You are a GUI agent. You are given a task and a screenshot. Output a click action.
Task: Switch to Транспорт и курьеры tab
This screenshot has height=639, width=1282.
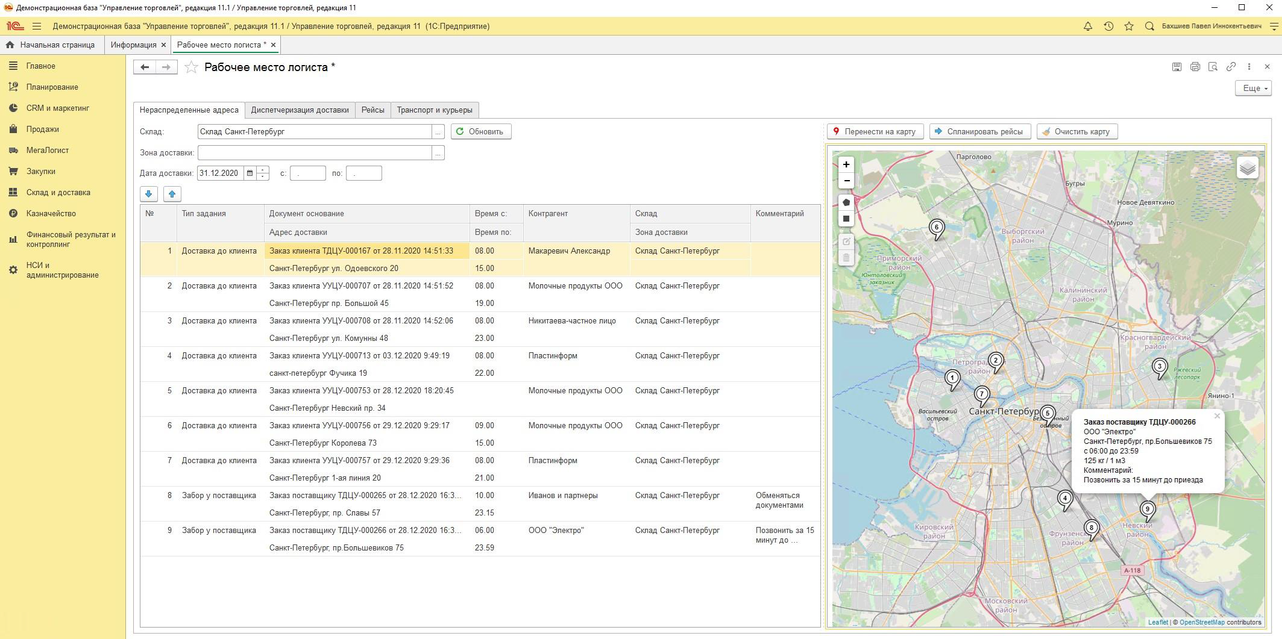[435, 110]
